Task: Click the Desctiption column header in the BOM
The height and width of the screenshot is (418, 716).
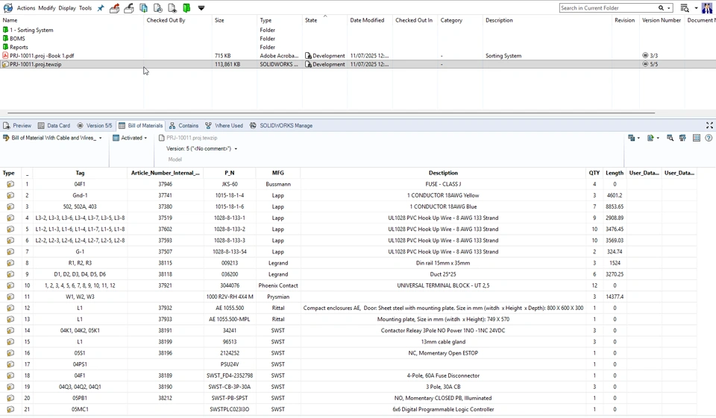Action: pyautogui.click(x=443, y=173)
